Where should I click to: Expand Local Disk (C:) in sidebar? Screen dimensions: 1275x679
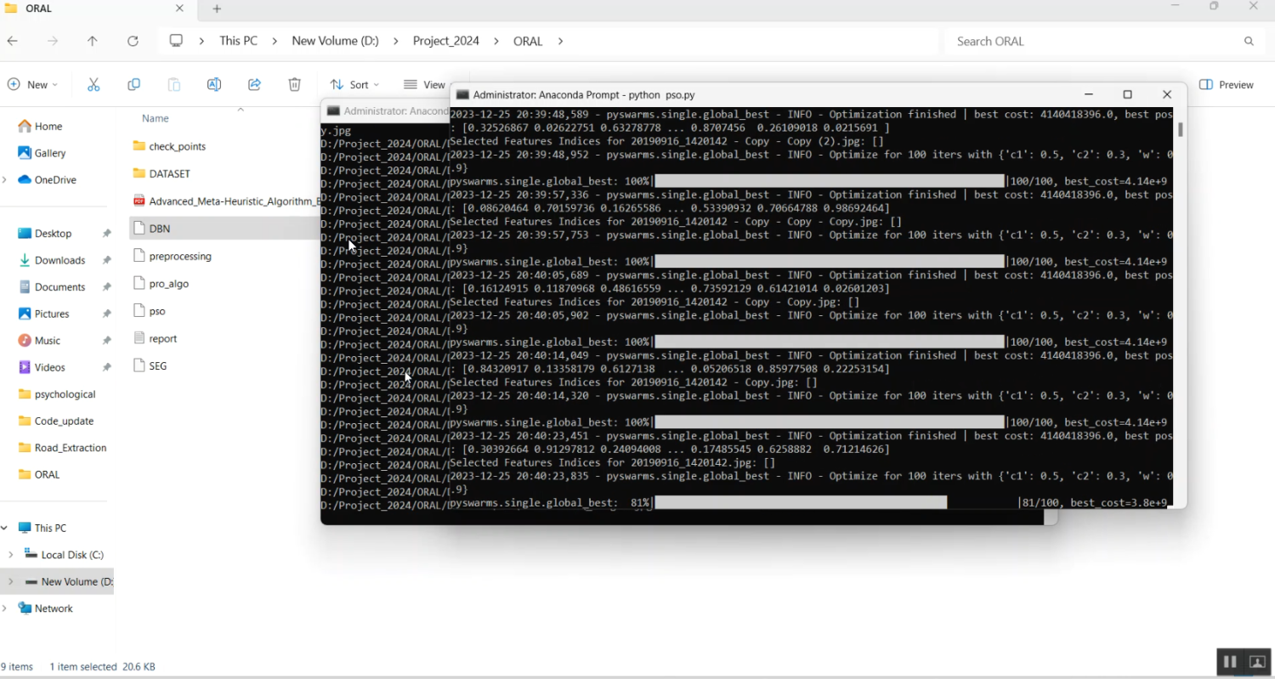coord(10,555)
